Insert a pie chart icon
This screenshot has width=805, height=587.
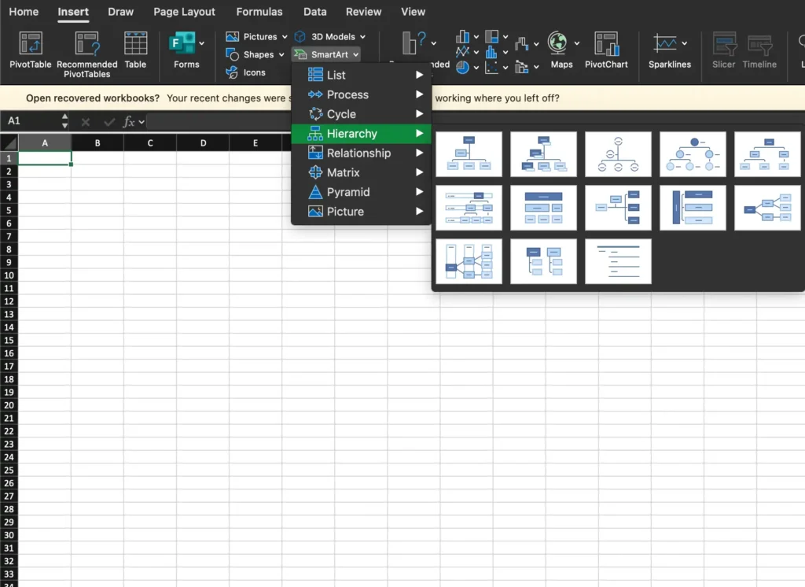coord(462,68)
